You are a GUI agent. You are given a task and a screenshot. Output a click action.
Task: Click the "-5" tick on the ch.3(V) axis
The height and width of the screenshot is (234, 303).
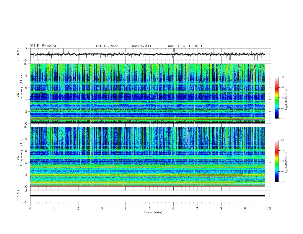point(26,202)
